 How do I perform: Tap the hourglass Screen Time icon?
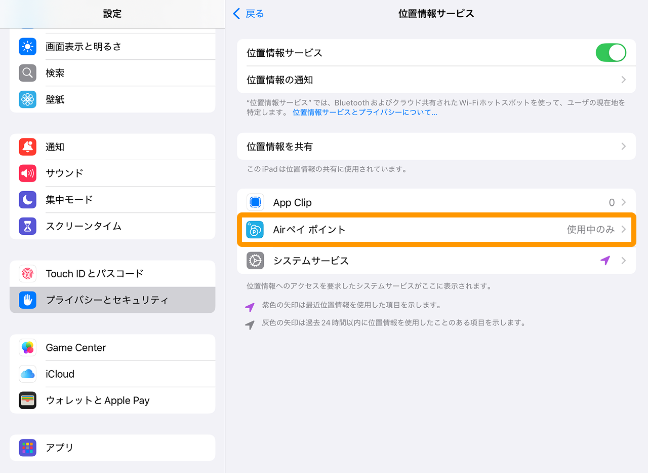pos(27,226)
